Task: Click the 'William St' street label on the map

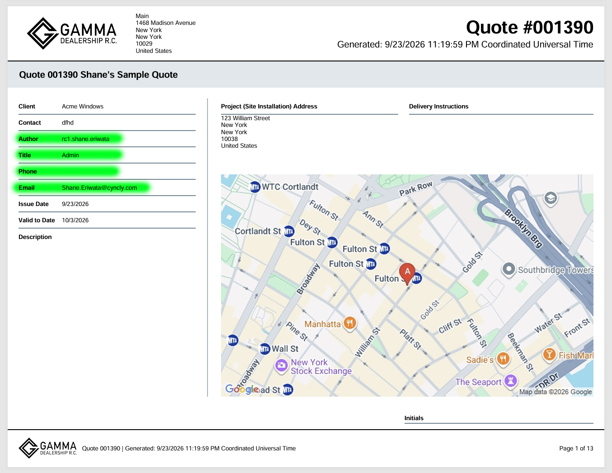Action: pos(367,342)
